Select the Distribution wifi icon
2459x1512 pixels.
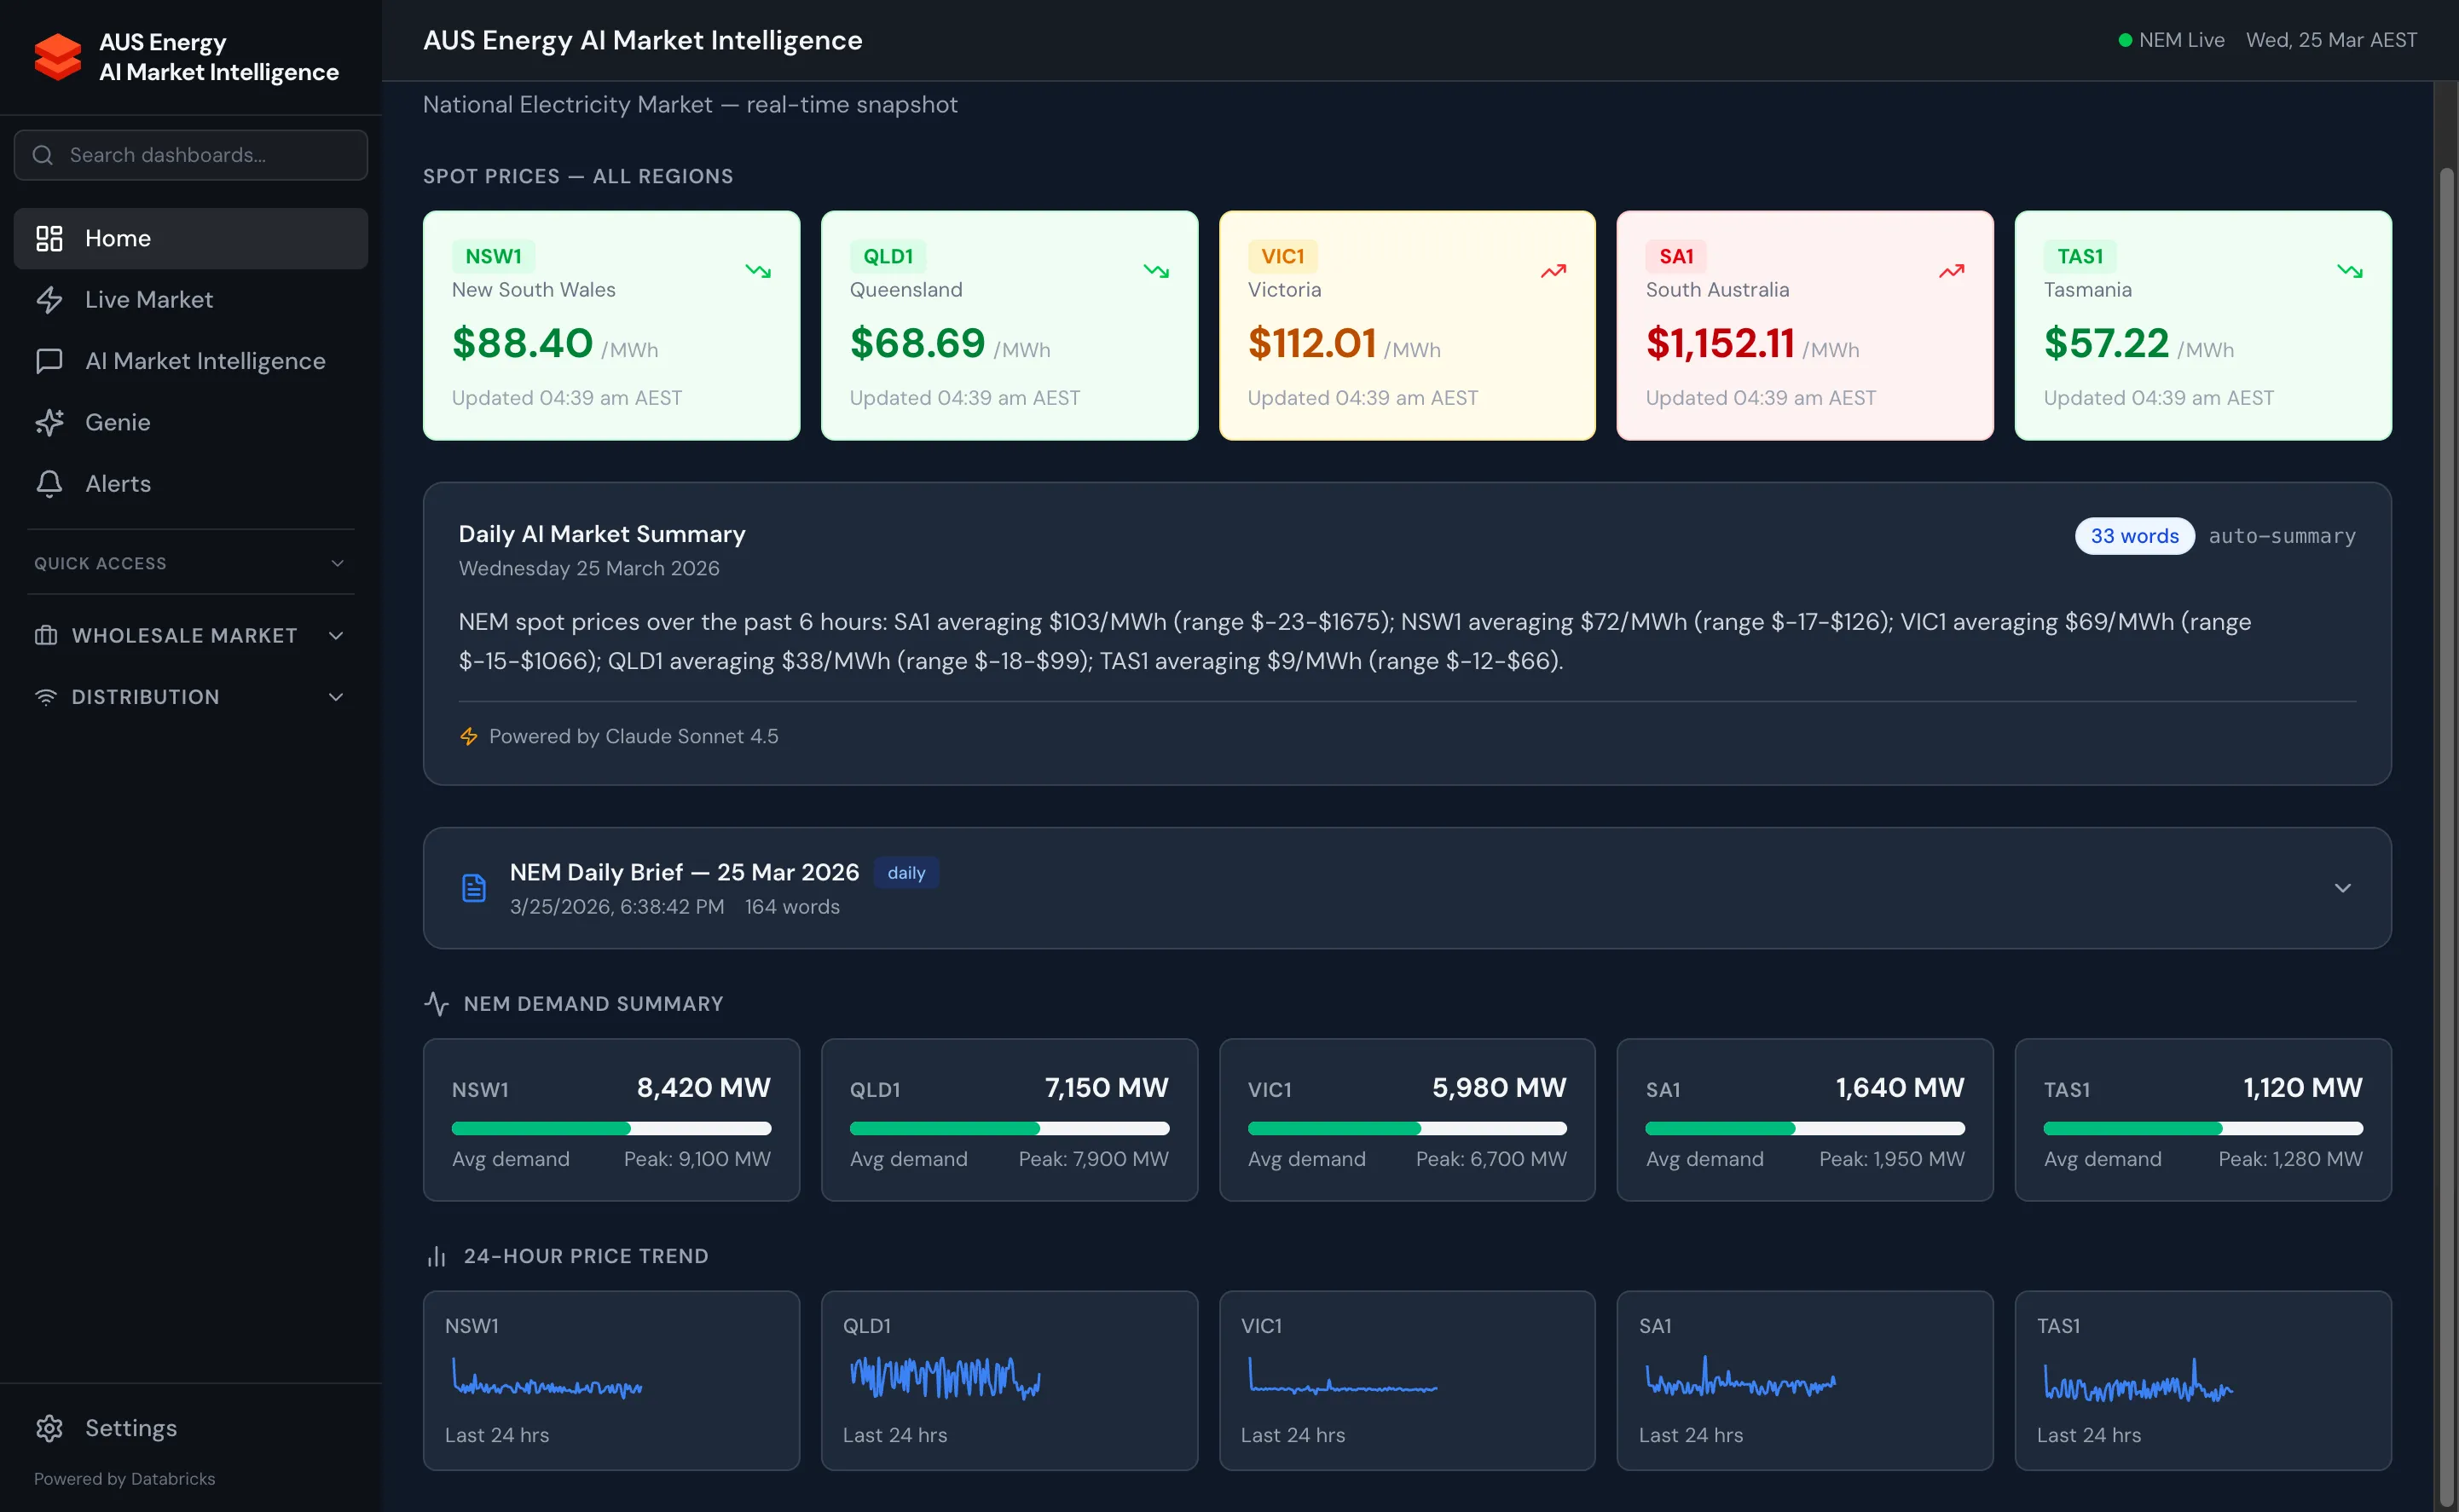tap(46, 697)
